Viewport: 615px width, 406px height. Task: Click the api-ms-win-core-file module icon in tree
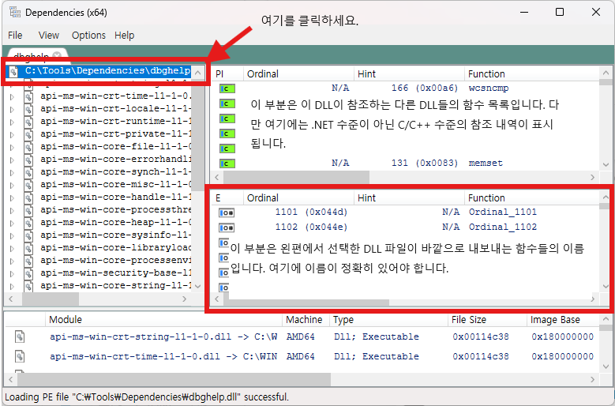[x=28, y=147]
